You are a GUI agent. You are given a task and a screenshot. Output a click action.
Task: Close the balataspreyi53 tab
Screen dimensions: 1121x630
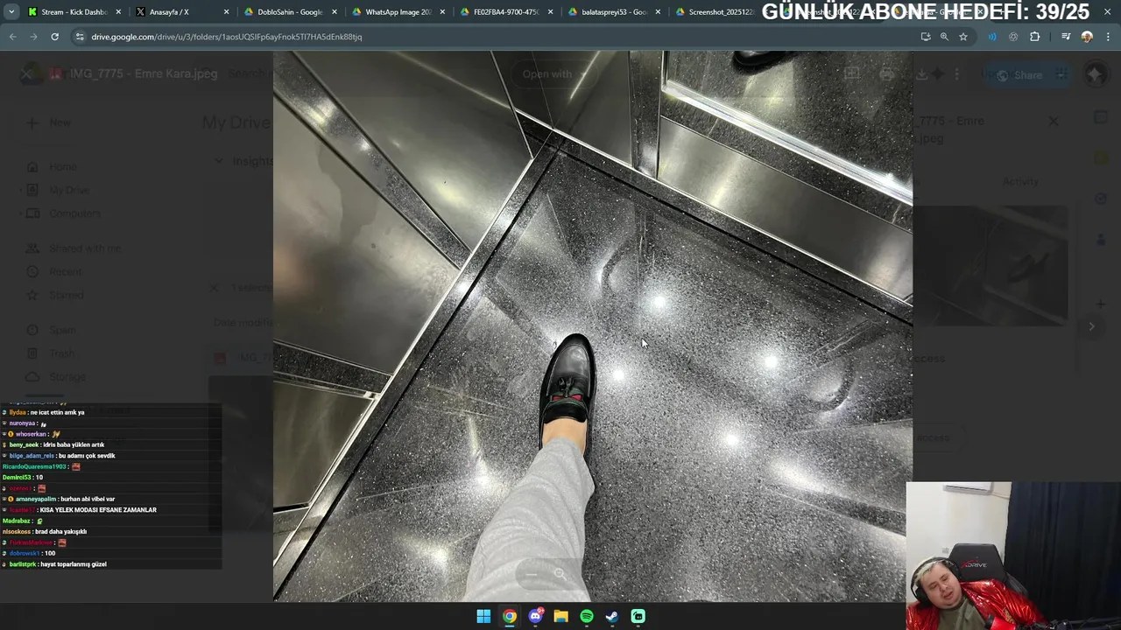coord(658,12)
